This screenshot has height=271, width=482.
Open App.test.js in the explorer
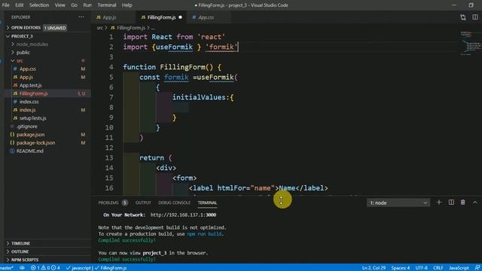point(30,85)
